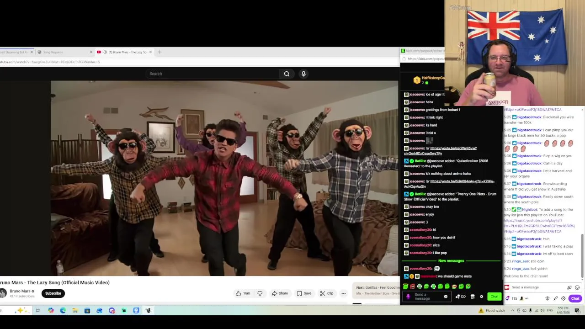
Task: Dislike the Lazy Song video
Action: 260,293
